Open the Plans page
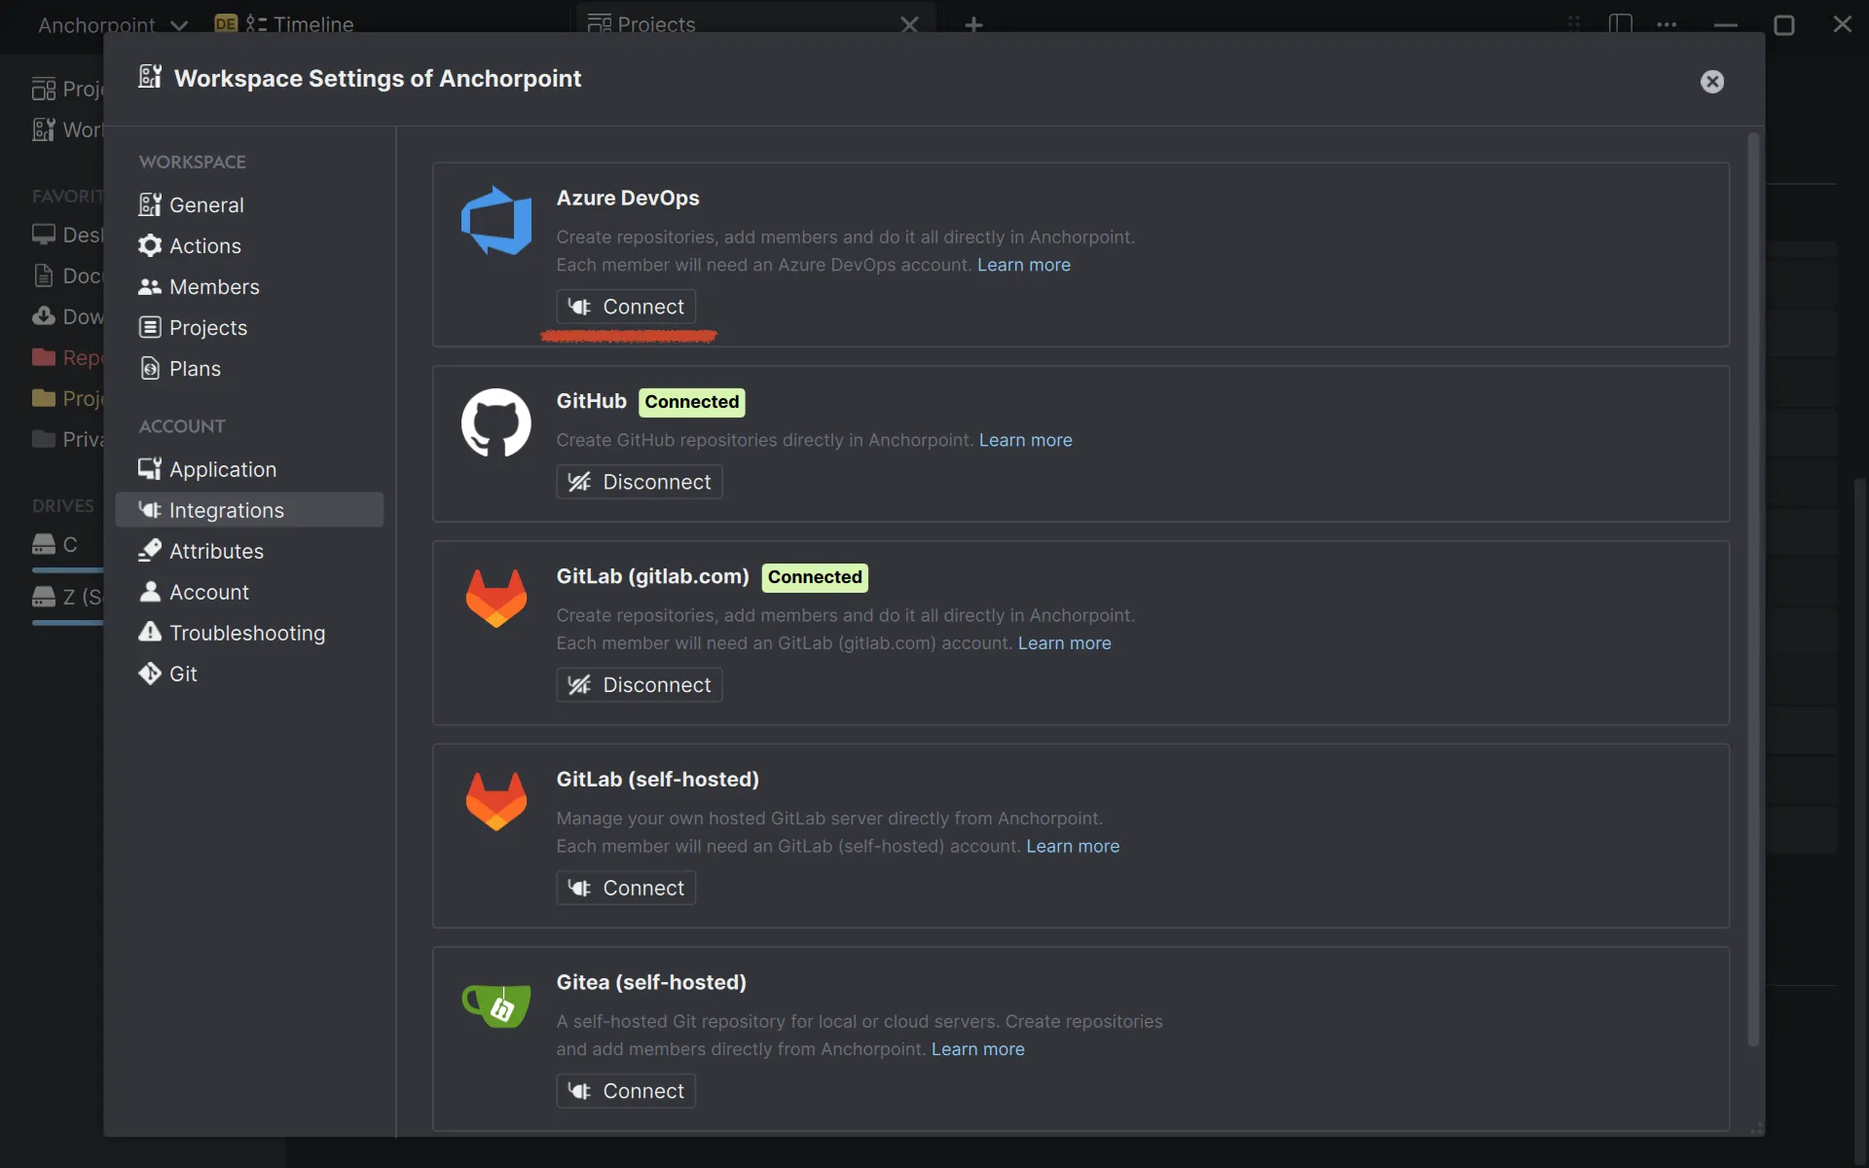The width and height of the screenshot is (1869, 1168). [x=195, y=369]
